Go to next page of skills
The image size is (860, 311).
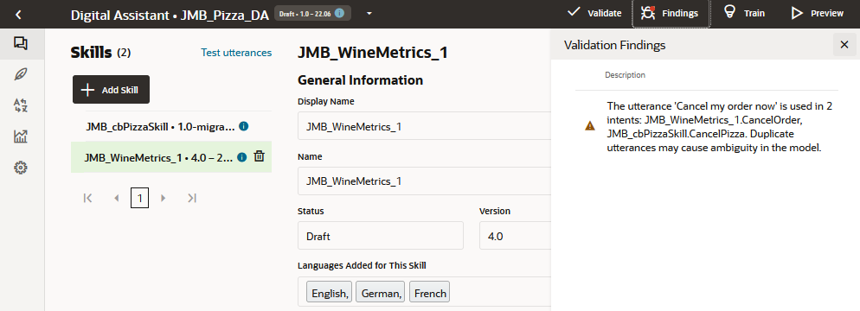point(163,198)
